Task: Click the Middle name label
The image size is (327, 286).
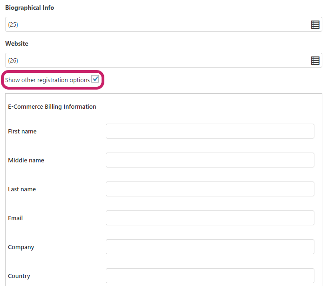Action: tap(26, 160)
